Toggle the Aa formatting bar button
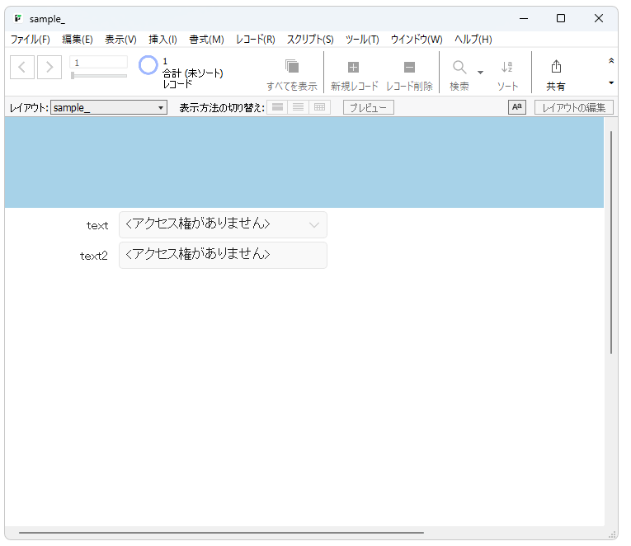This screenshot has height=546, width=631. (517, 107)
